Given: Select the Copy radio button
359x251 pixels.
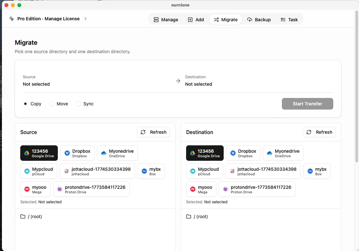Looking at the screenshot, I should click(x=26, y=104).
